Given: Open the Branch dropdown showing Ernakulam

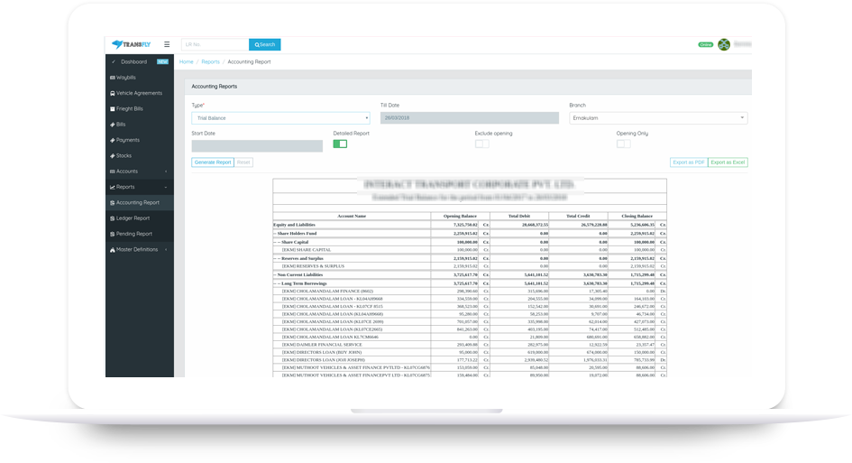Looking at the screenshot, I should (657, 118).
